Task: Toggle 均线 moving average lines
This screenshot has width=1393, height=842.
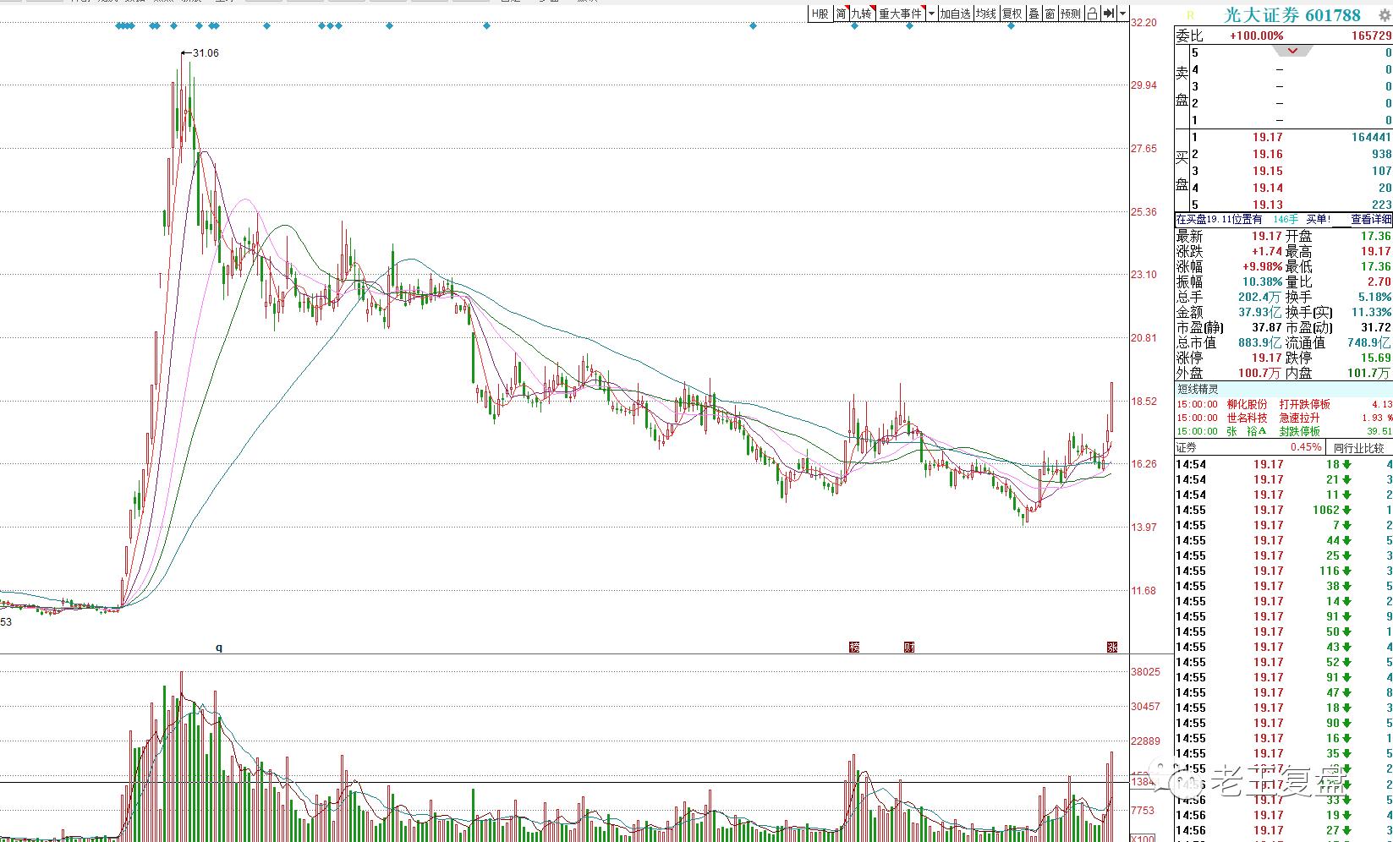Action: (x=985, y=14)
